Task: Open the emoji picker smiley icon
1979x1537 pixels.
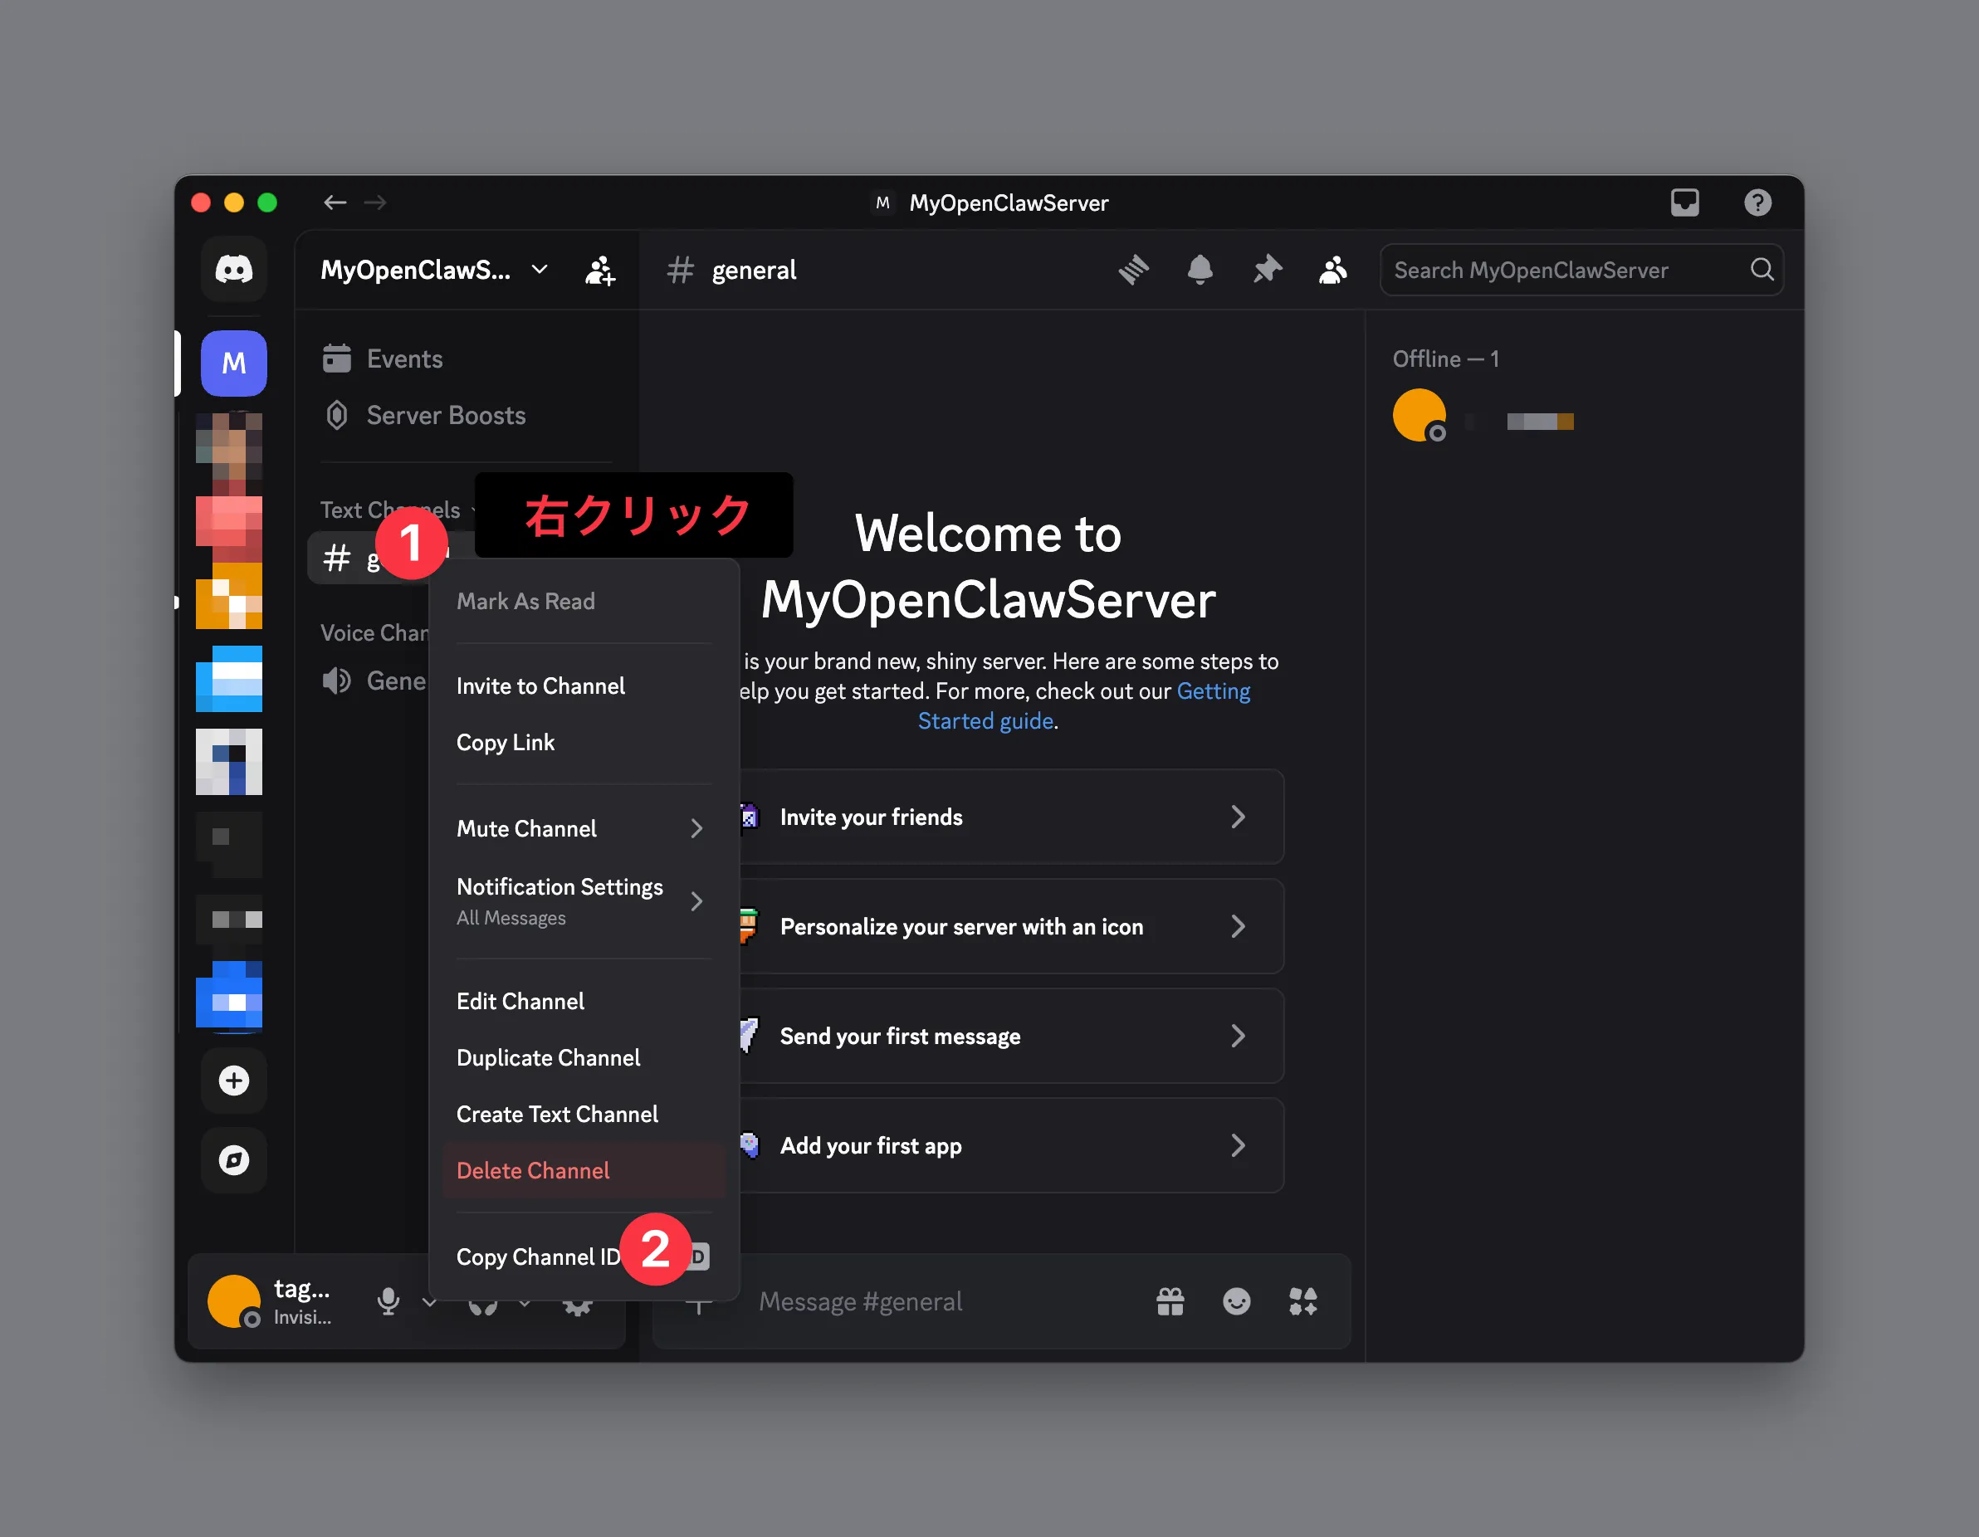Action: pos(1236,1301)
